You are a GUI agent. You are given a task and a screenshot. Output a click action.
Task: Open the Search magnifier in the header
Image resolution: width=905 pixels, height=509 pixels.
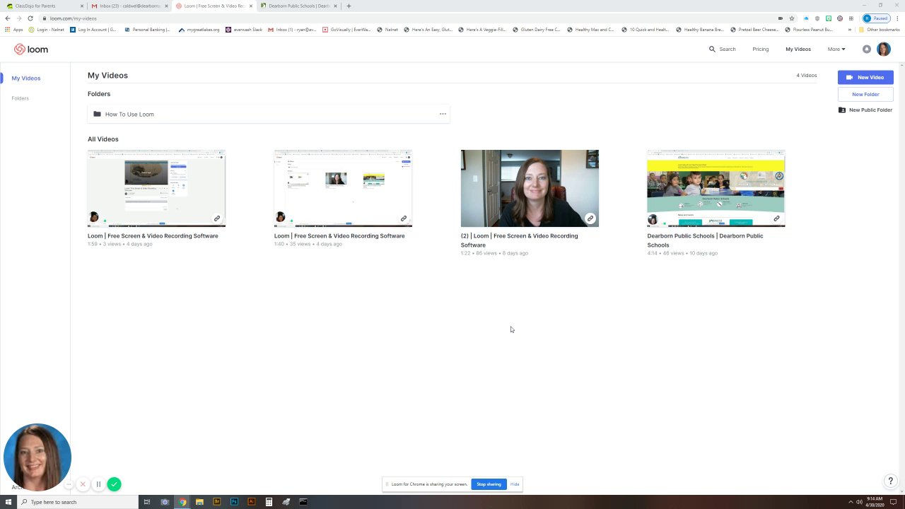point(712,49)
